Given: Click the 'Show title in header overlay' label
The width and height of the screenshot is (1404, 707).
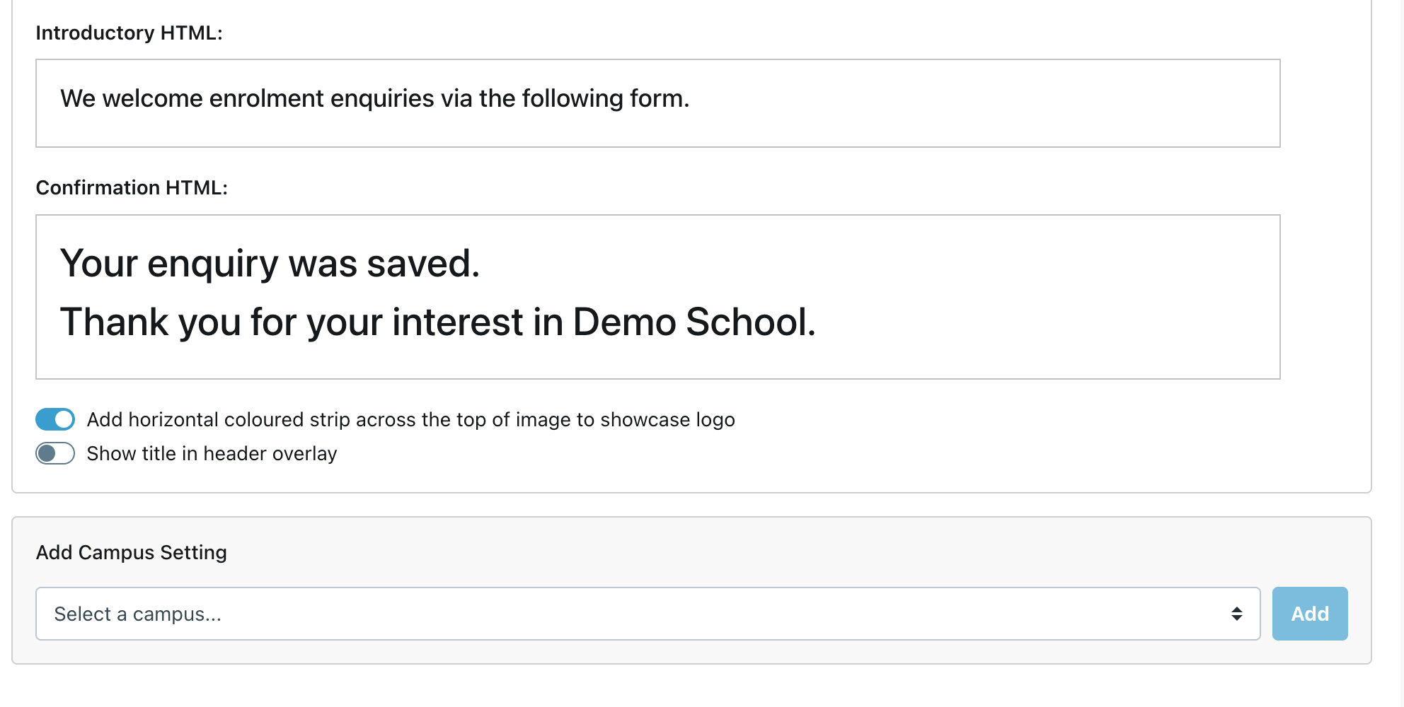Looking at the screenshot, I should [x=212, y=453].
